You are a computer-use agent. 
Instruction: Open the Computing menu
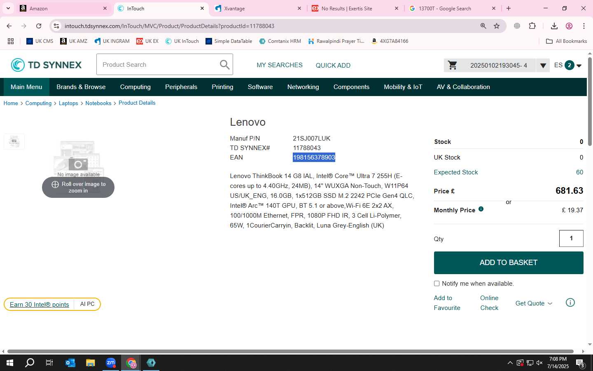pos(135,87)
